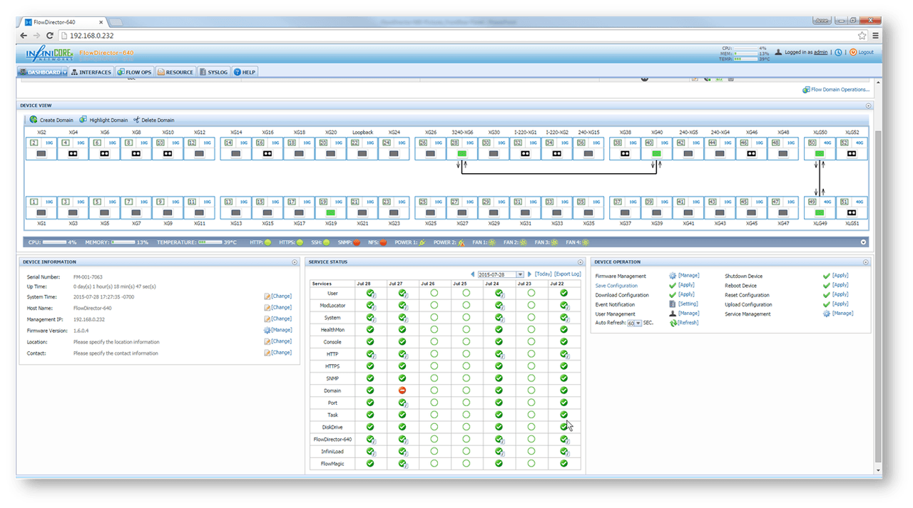This screenshot has width=913, height=508.
Task: Select port 50 labeled XLG50
Action: (819, 153)
